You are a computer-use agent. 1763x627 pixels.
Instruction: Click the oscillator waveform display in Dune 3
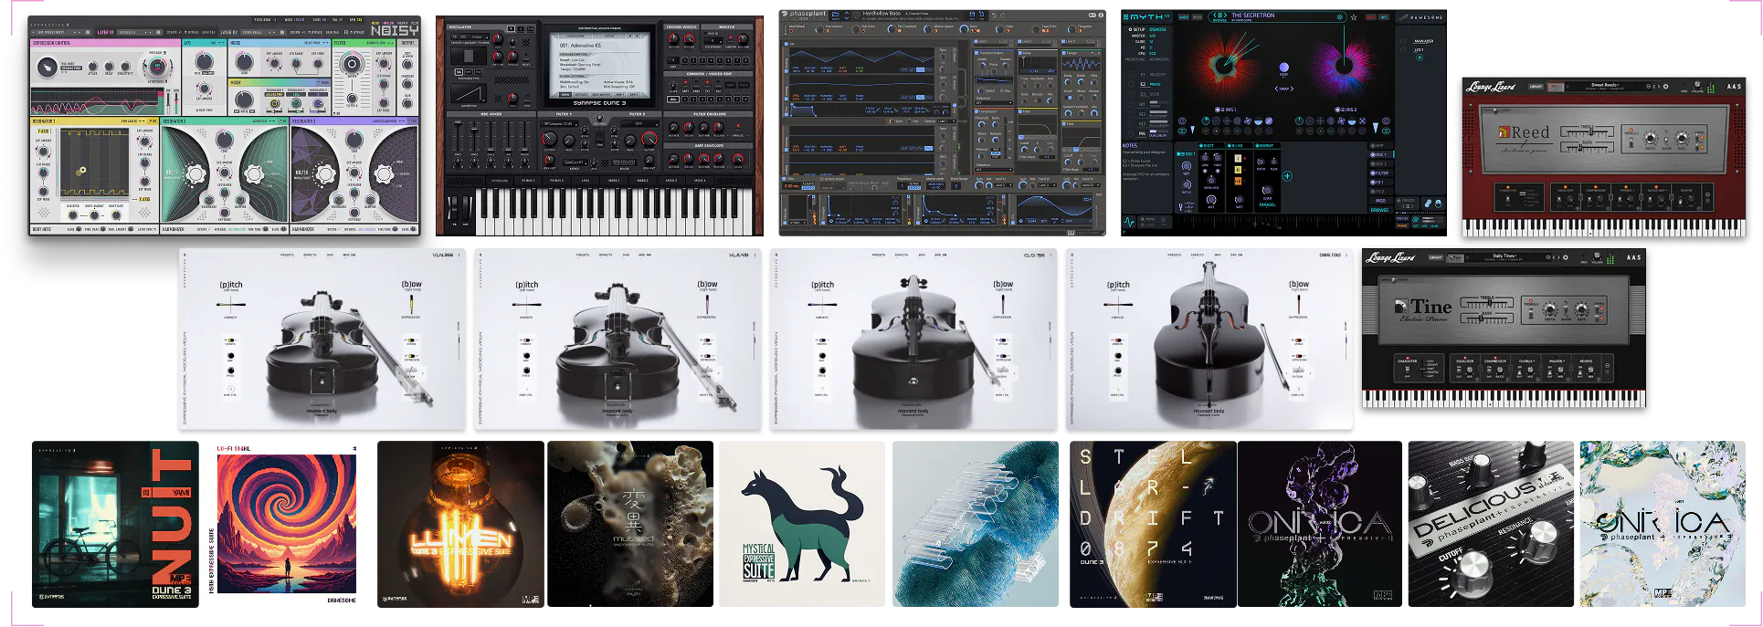tap(469, 92)
